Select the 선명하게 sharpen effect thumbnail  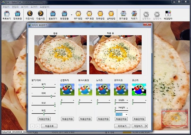67,89
